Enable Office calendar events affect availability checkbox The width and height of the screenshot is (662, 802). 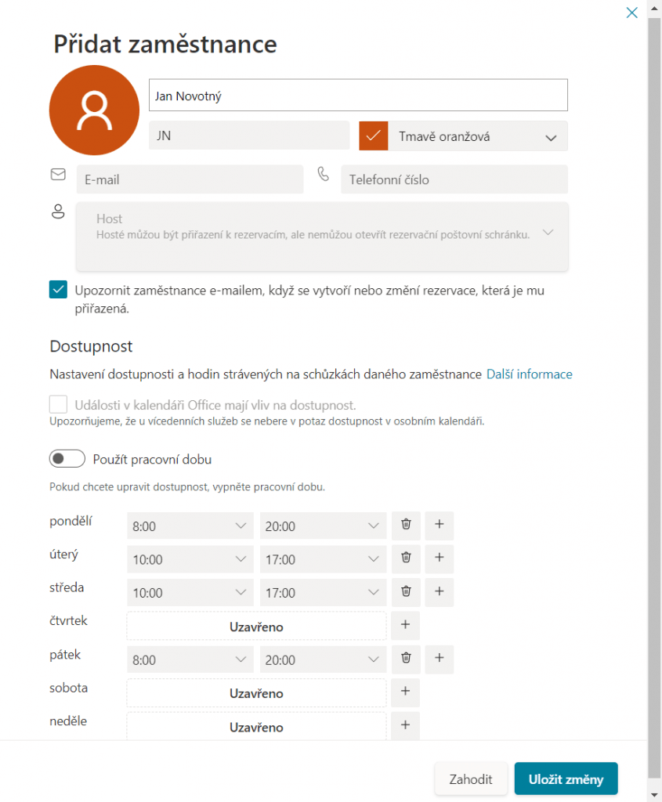click(58, 404)
